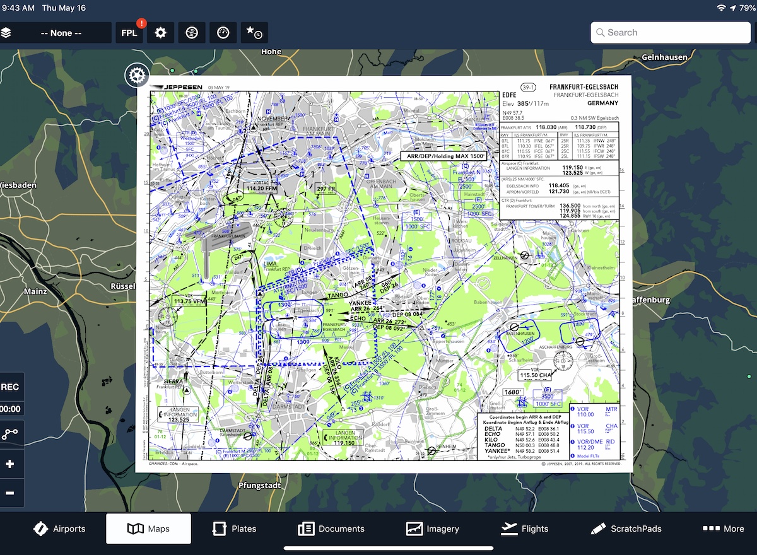This screenshot has width=757, height=555.
Task: Open the Imagery tab
Action: (x=433, y=529)
